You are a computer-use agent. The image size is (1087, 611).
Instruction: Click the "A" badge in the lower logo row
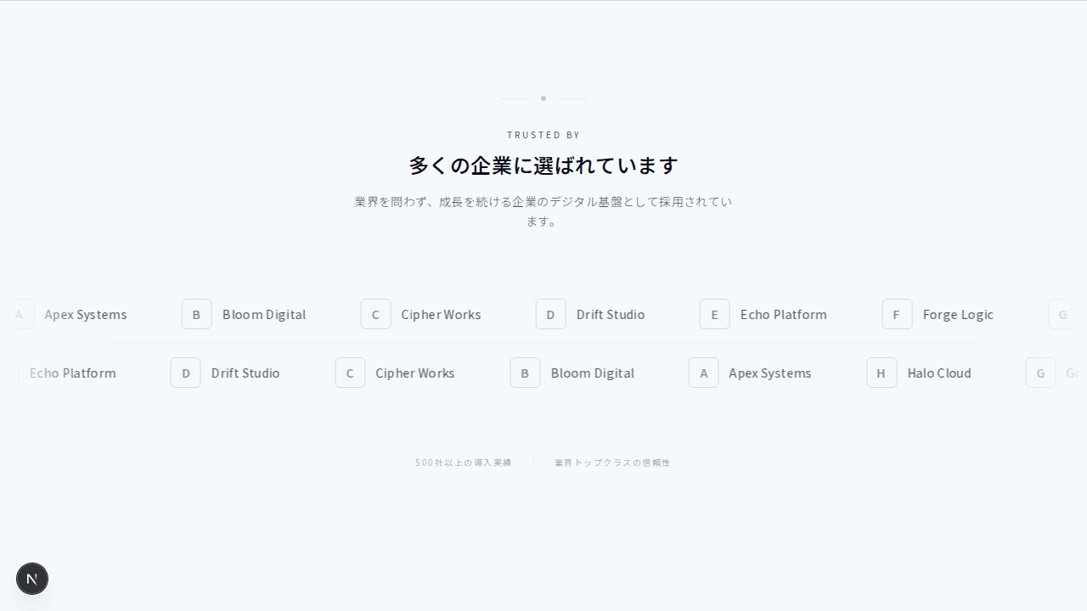click(703, 373)
